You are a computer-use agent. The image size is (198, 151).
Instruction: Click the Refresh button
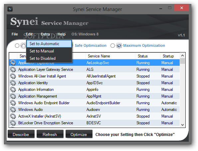coord(50,134)
